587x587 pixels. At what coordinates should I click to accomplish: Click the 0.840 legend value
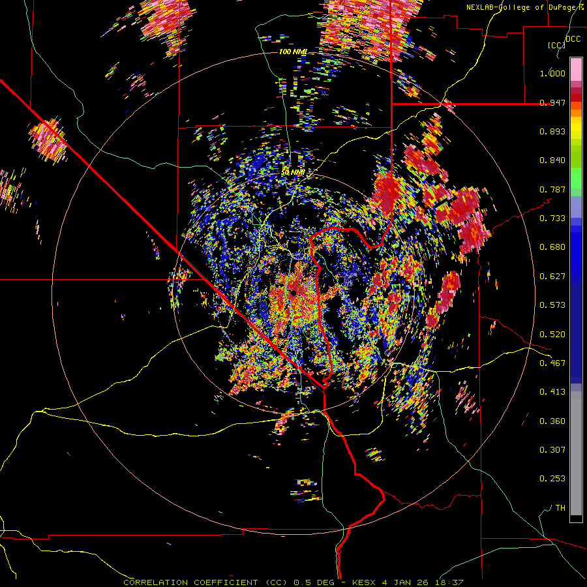point(552,160)
